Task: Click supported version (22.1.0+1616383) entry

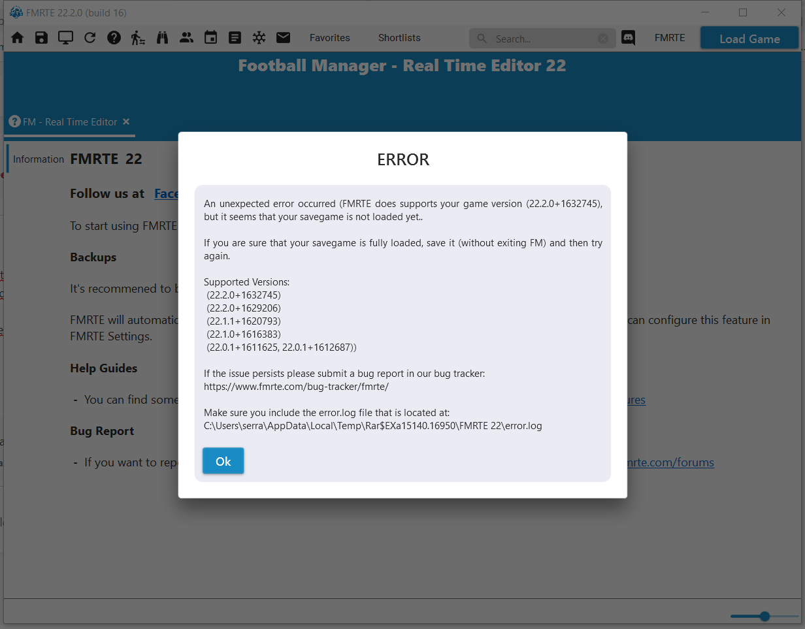Action: coord(244,334)
